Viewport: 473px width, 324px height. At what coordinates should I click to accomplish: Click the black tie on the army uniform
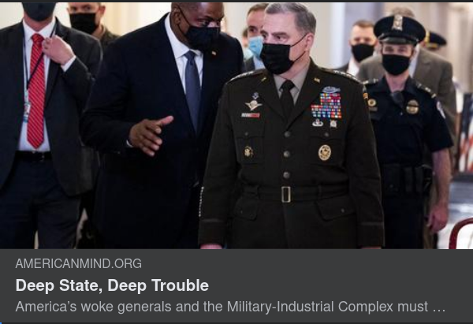286,95
